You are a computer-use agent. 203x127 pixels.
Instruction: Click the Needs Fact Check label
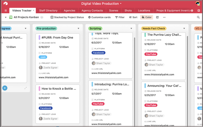point(154,29)
